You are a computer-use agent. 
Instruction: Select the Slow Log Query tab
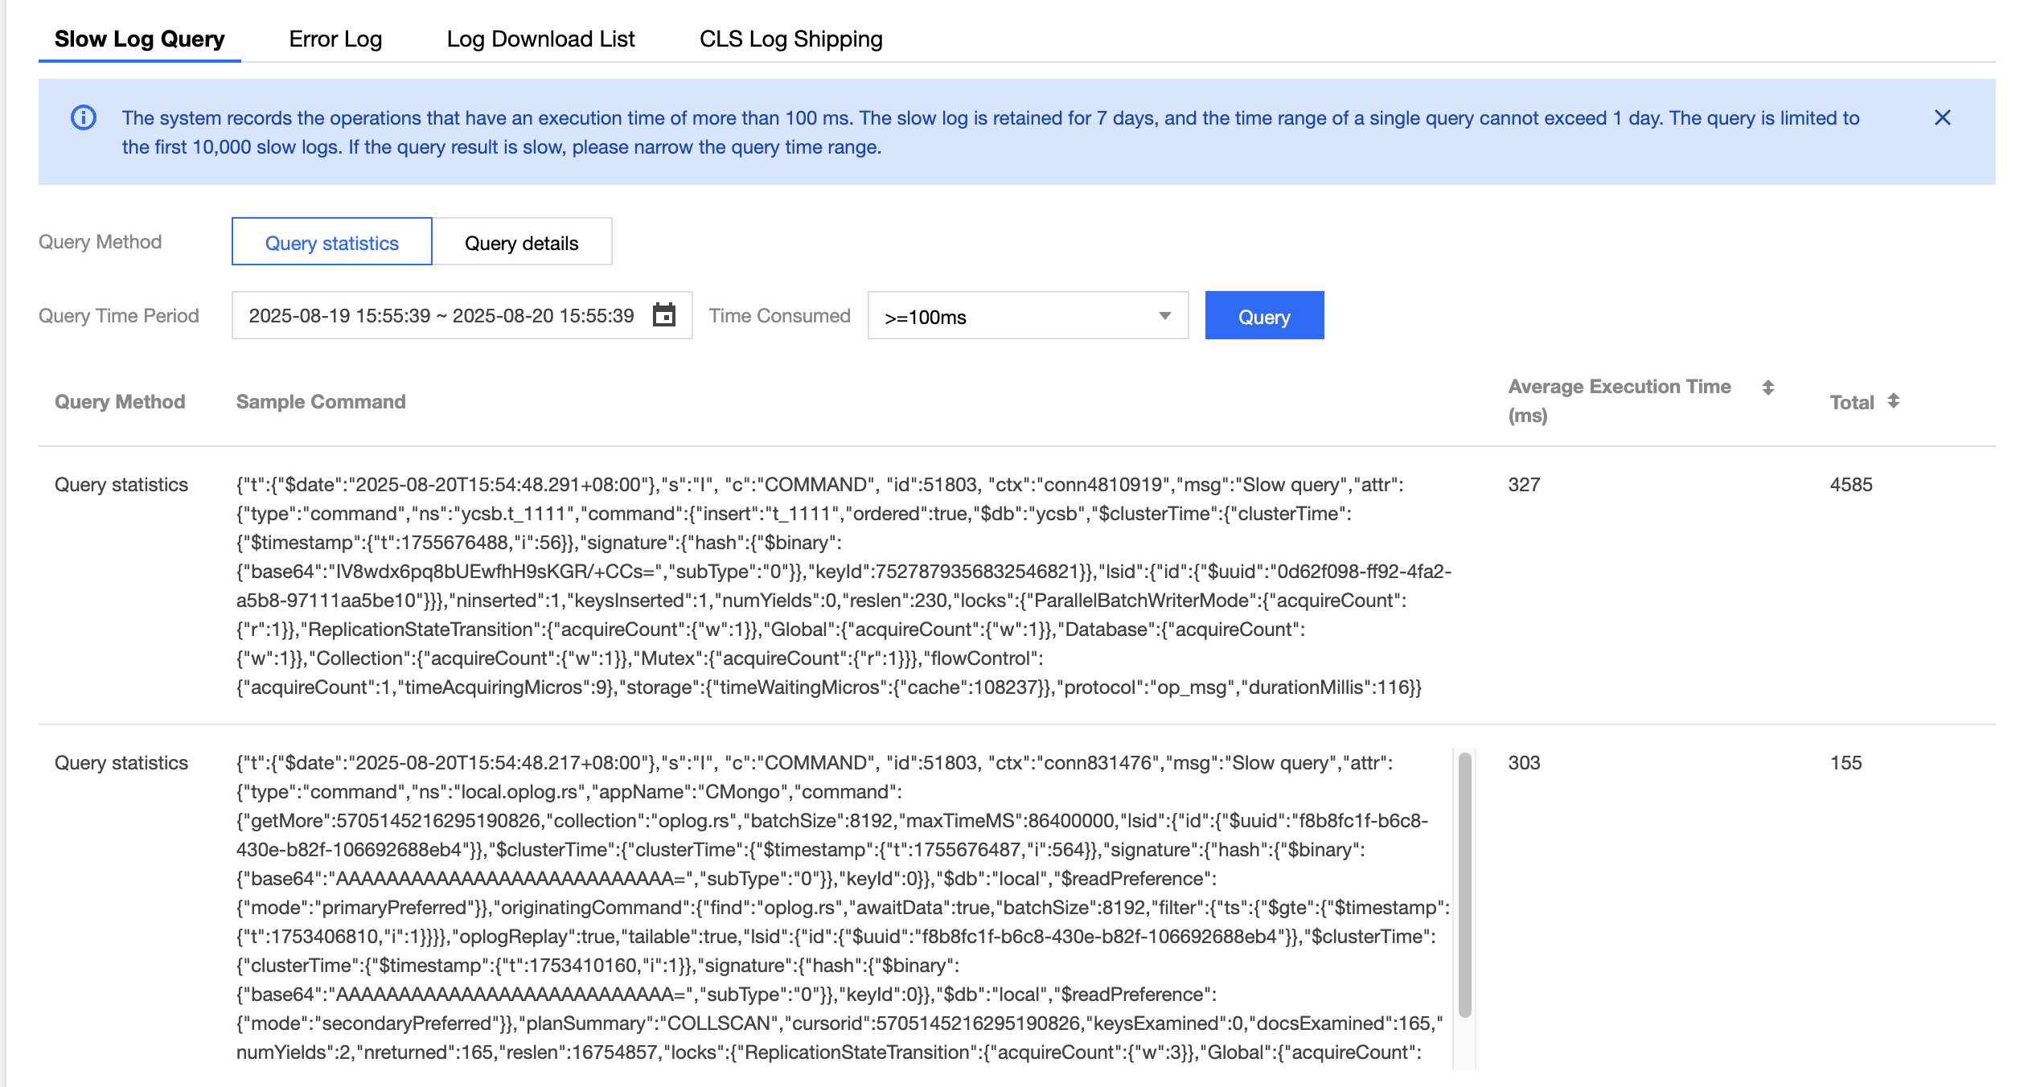(139, 39)
